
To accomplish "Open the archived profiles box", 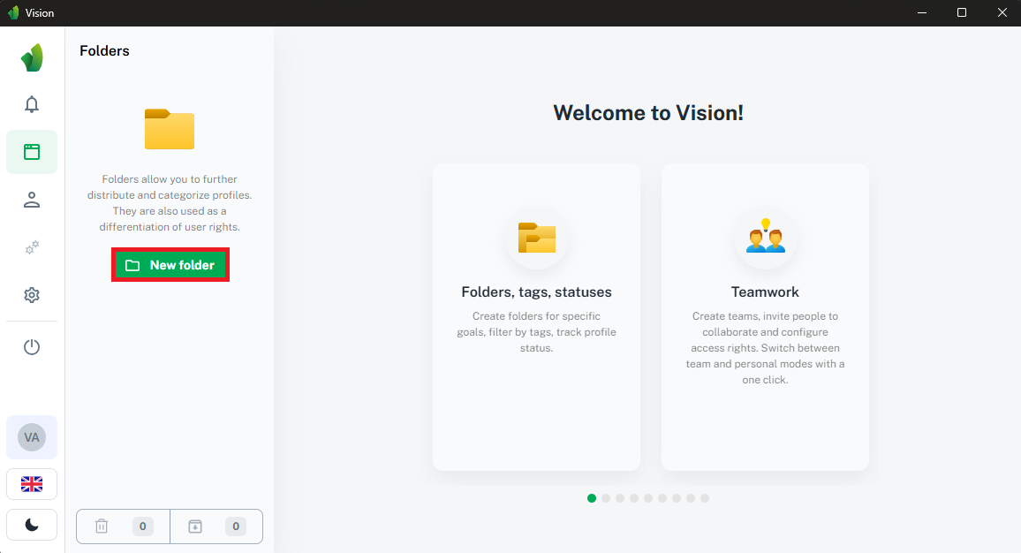I will tap(195, 526).
